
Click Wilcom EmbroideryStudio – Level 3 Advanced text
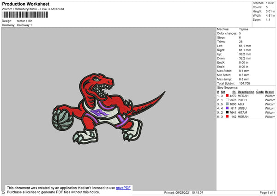click(x=33, y=9)
